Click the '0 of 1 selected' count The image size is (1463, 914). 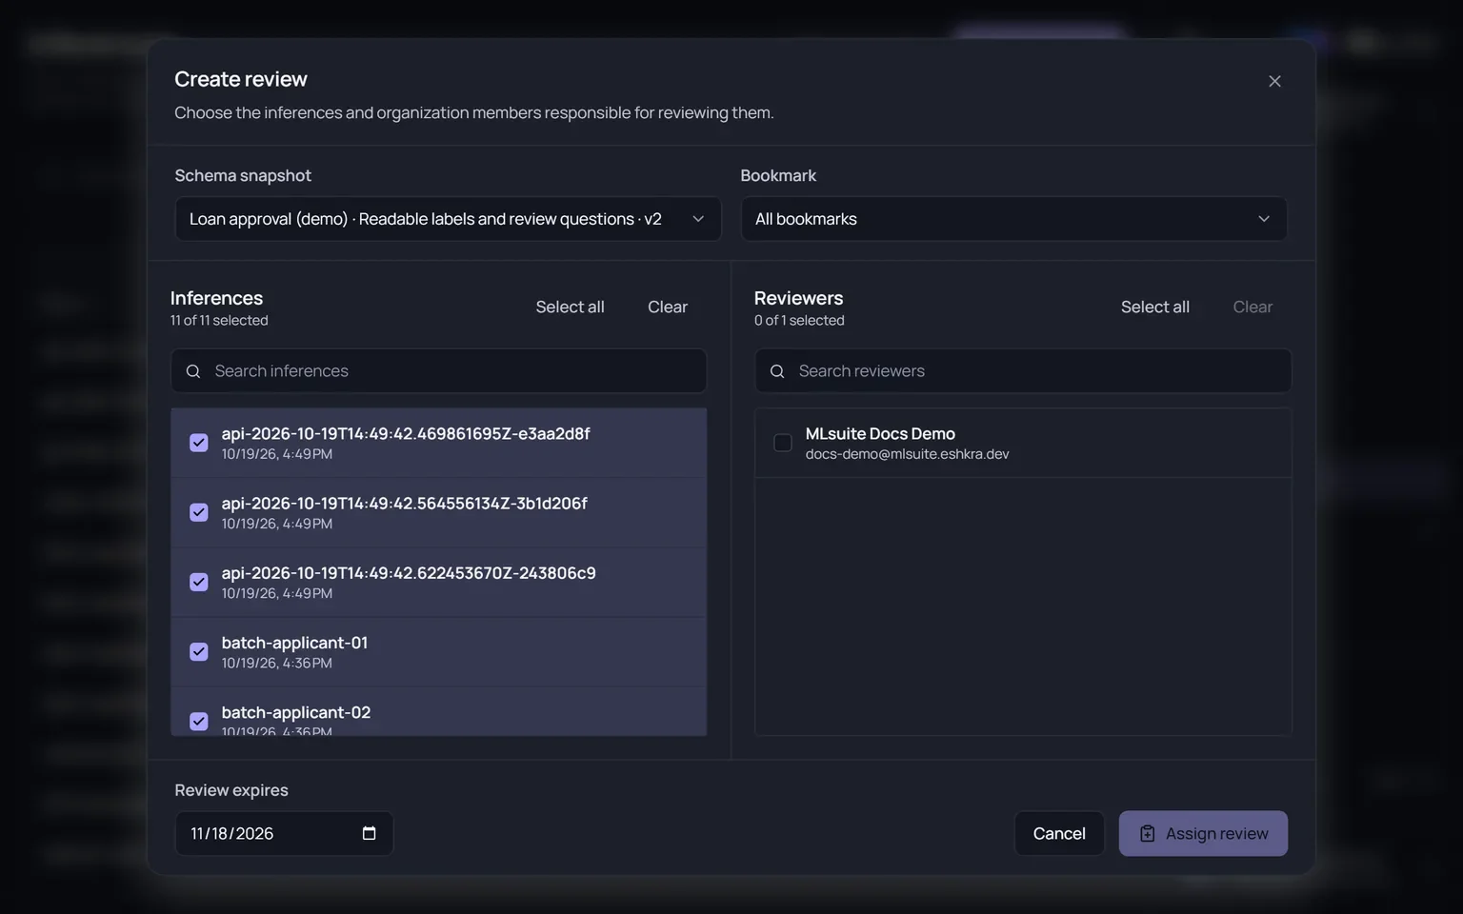(x=799, y=321)
